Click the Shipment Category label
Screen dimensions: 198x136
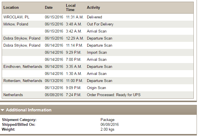(x=19, y=120)
